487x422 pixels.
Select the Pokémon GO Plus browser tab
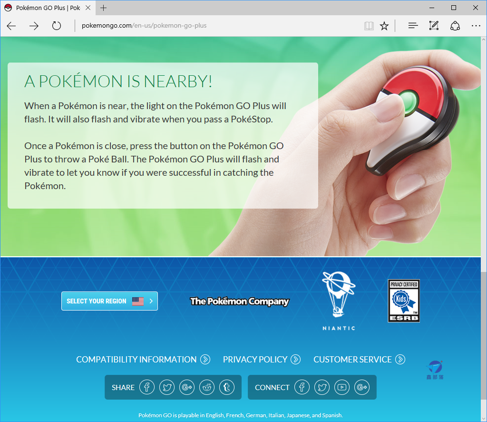tap(47, 8)
